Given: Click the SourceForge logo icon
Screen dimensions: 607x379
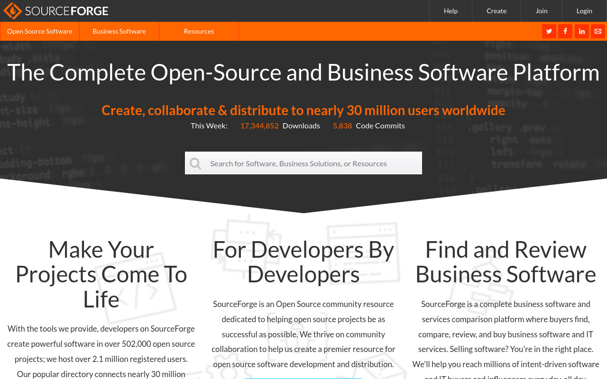Looking at the screenshot, I should point(13,11).
